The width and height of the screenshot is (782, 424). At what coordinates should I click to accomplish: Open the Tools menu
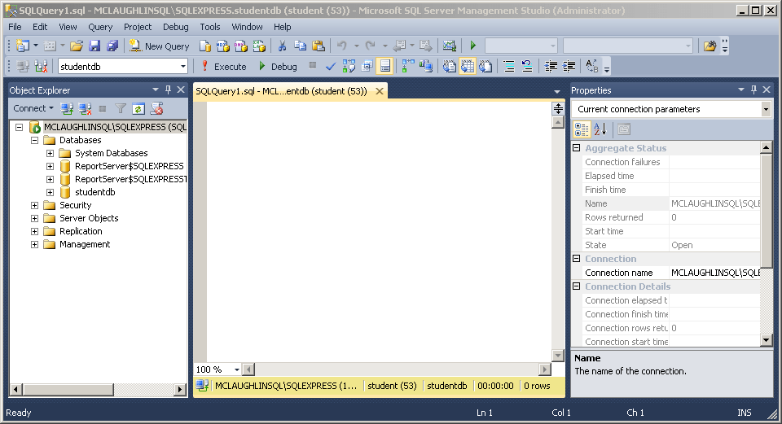(x=210, y=27)
